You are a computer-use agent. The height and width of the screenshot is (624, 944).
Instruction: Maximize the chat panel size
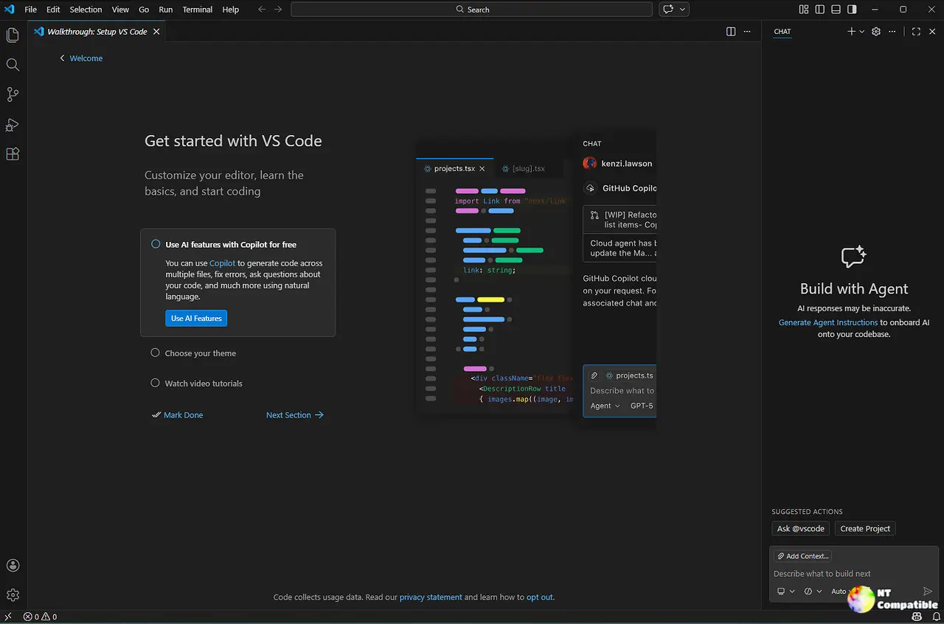916,32
